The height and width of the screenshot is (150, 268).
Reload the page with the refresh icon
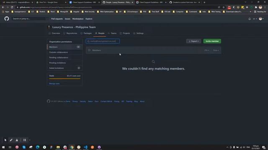click(12, 7)
